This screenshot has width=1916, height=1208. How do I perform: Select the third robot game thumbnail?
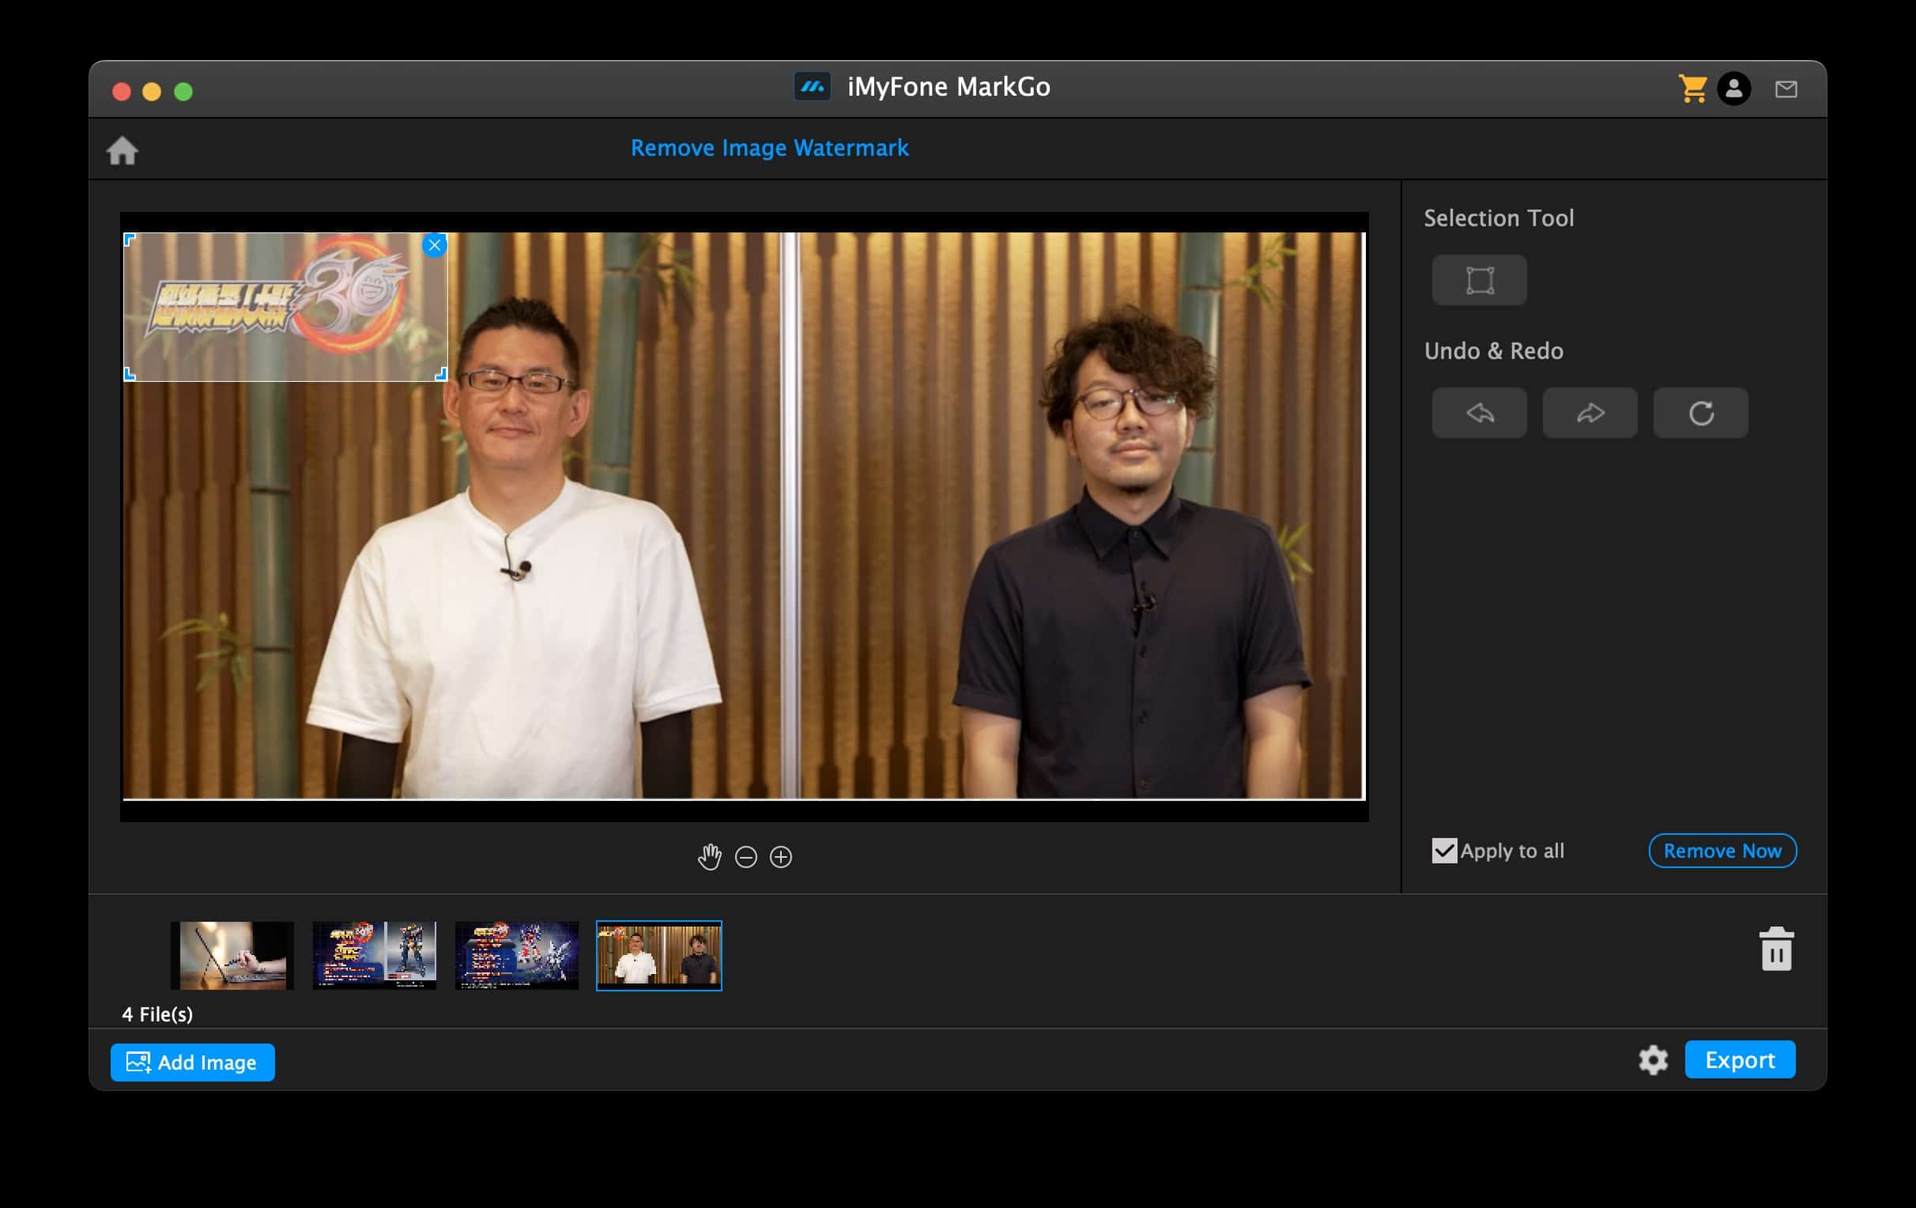516,956
